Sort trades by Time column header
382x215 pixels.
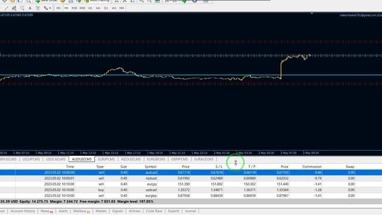(70, 167)
